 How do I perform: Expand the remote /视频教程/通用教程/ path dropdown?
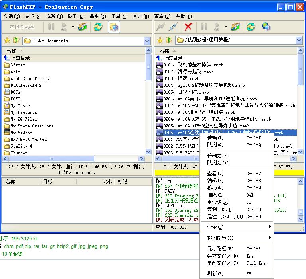[299, 40]
